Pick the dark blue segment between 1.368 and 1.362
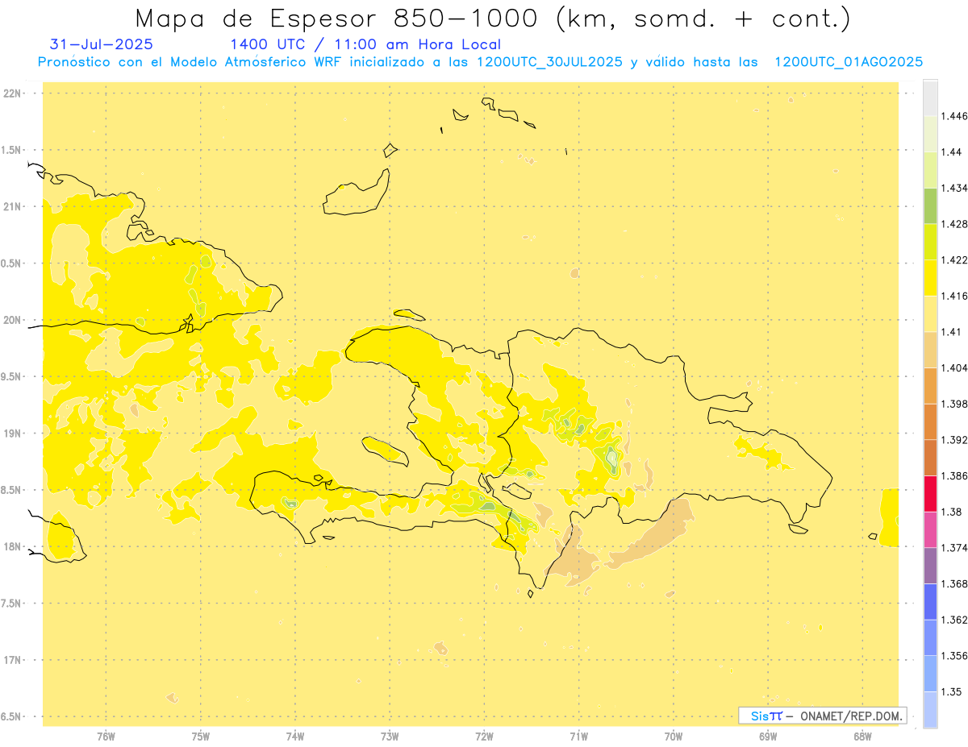The image size is (968, 747). point(930,601)
